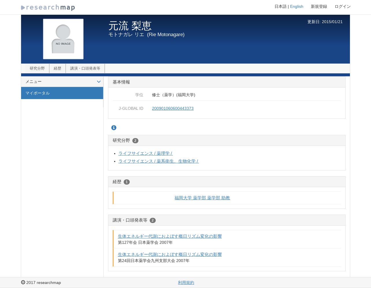The height and width of the screenshot is (288, 371).
Task: Open ライフサイエンス / 薬系衛生、生物化学 link
Action: click(159, 161)
